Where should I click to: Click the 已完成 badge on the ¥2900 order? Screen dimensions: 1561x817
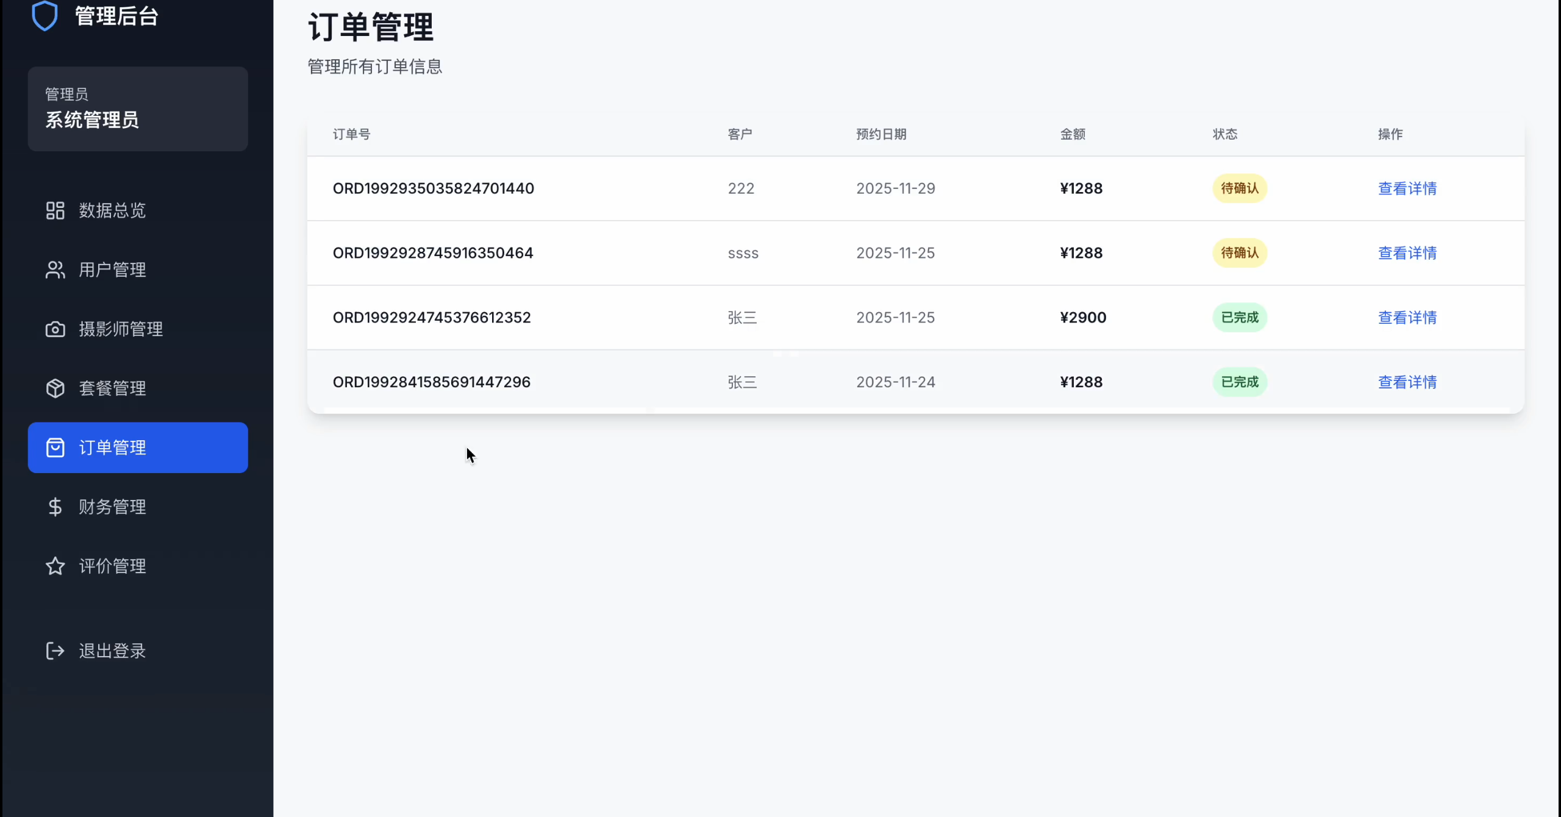click(x=1239, y=318)
